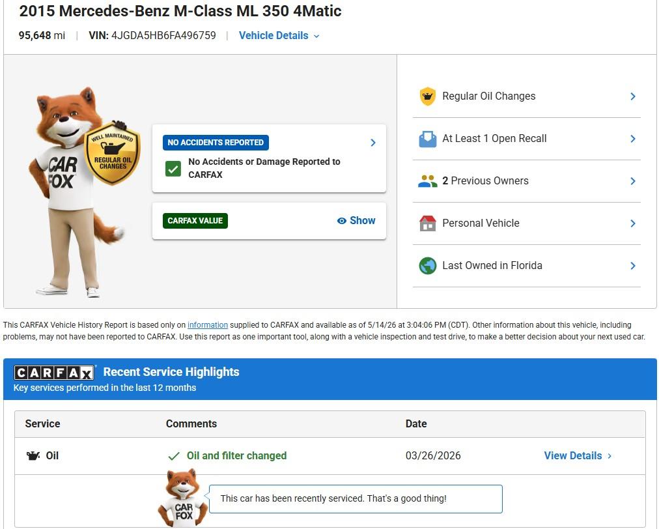
Task: Click the 2 Previous Owners label
Action: [485, 181]
